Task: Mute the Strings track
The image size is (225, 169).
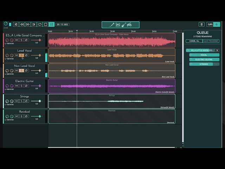Action: [x=17, y=101]
